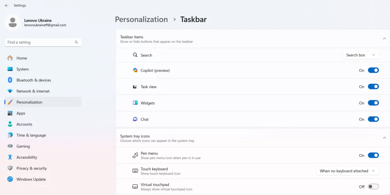The image size is (390, 195).
Task: Click the back arrow icon in Settings
Action: 7,5
